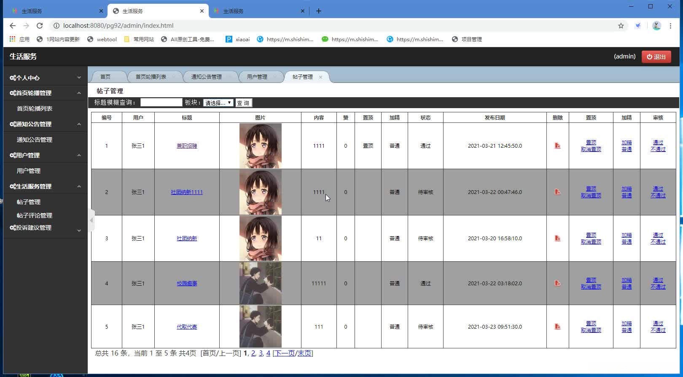Reject 社团纳新 row 3 with 不通过
This screenshot has height=377, width=683.
point(658,242)
